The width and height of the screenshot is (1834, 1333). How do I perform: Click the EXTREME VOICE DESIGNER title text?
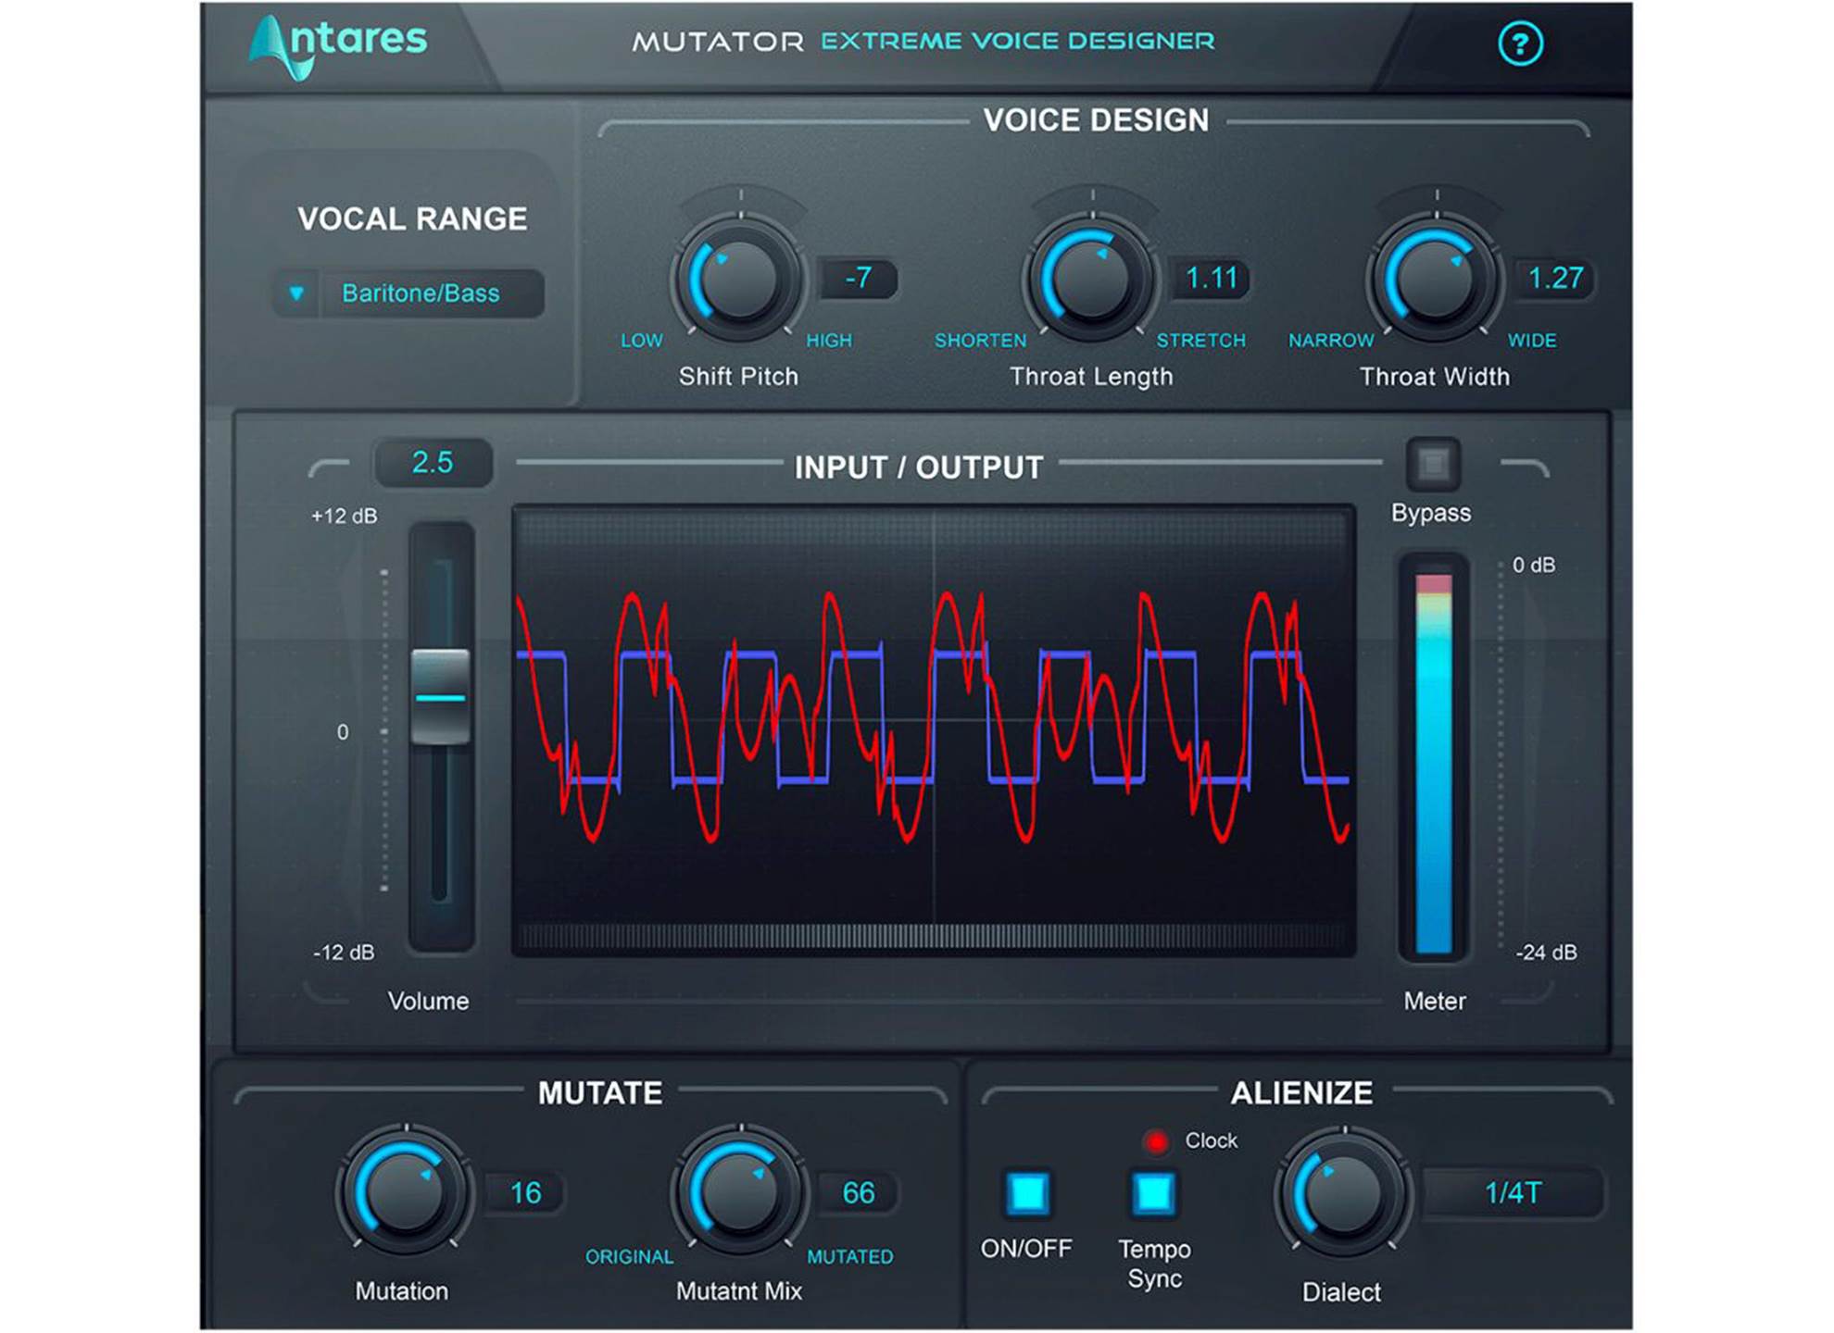click(x=1017, y=42)
